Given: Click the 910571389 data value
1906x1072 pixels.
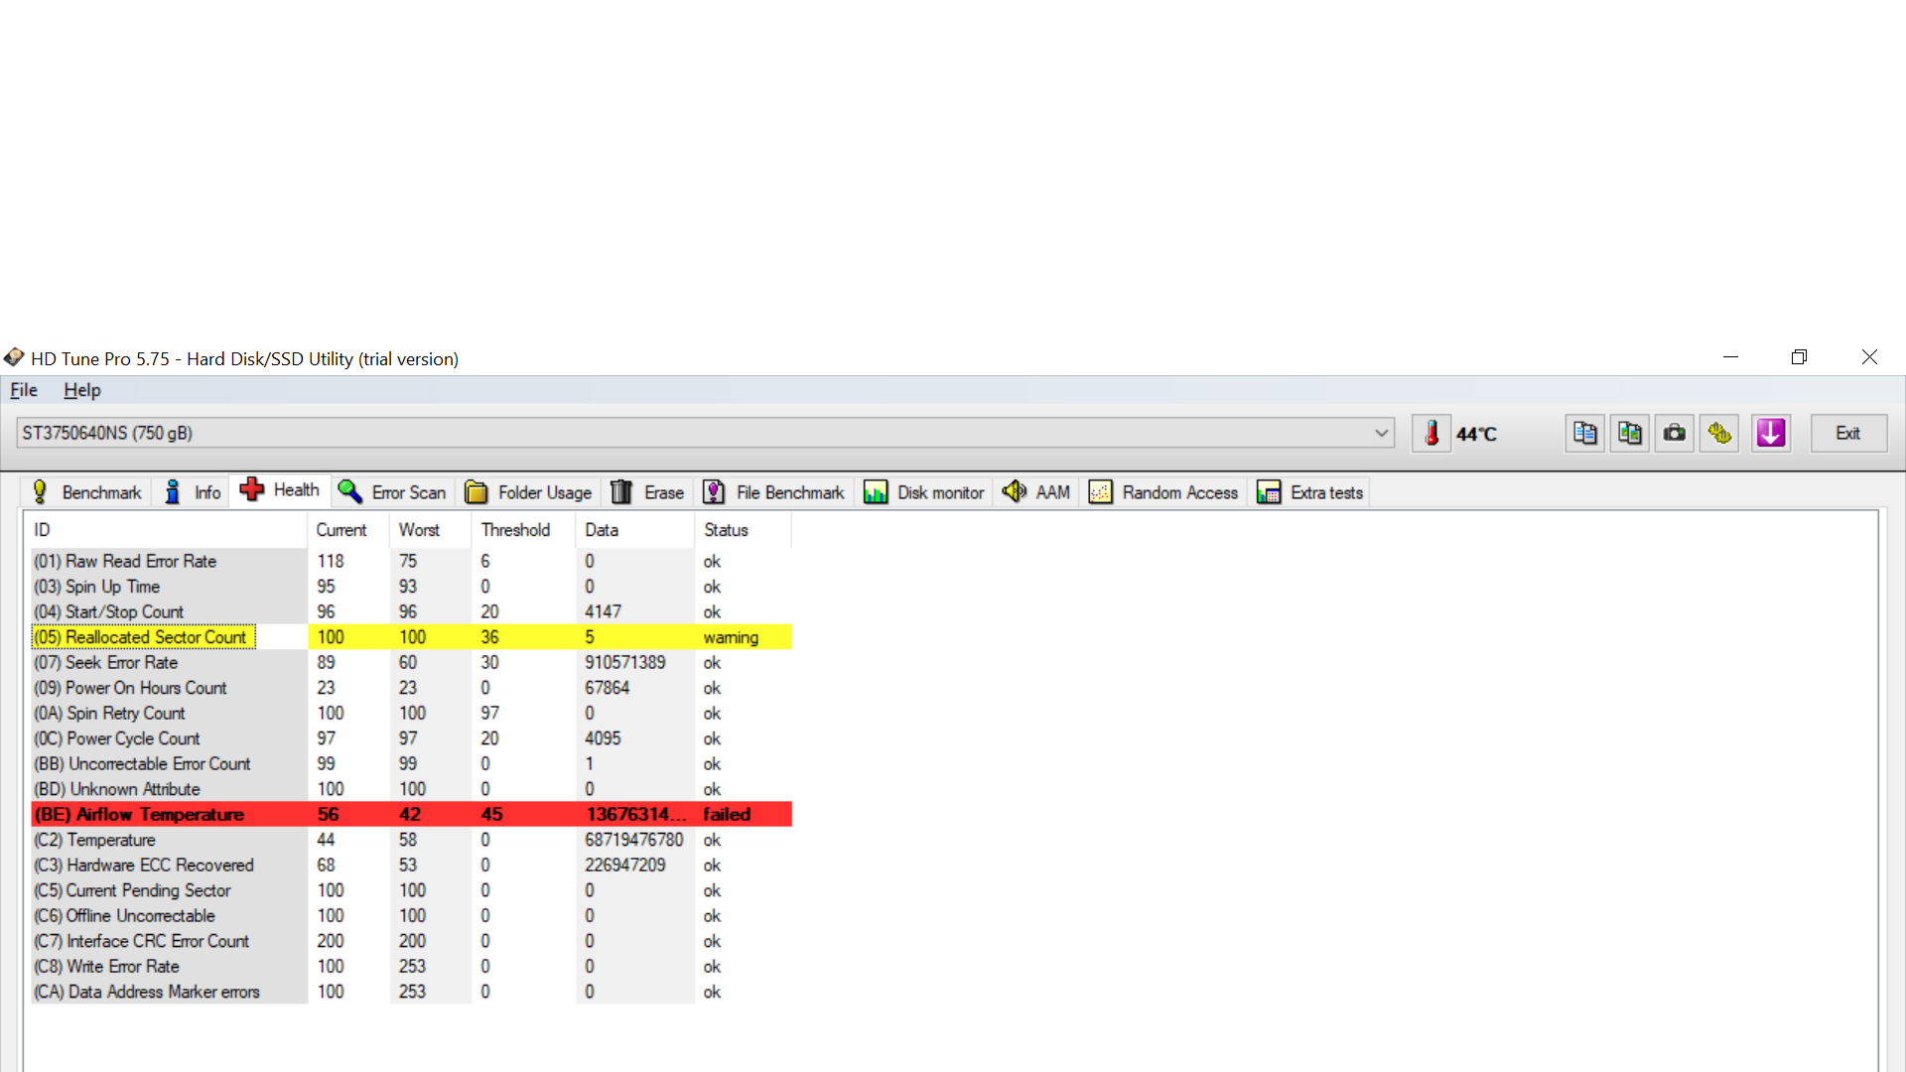Looking at the screenshot, I should (624, 662).
